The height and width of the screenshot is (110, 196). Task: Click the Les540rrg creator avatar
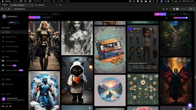[130, 29]
